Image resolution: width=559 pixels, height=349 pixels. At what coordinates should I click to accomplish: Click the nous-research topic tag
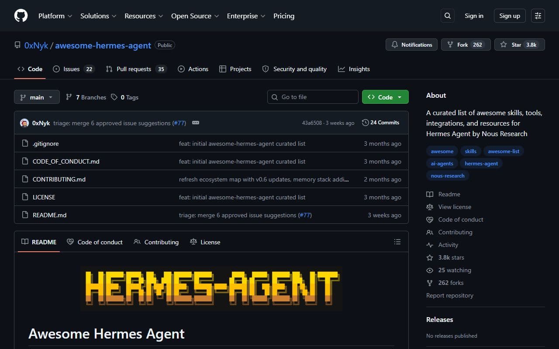[x=448, y=176]
